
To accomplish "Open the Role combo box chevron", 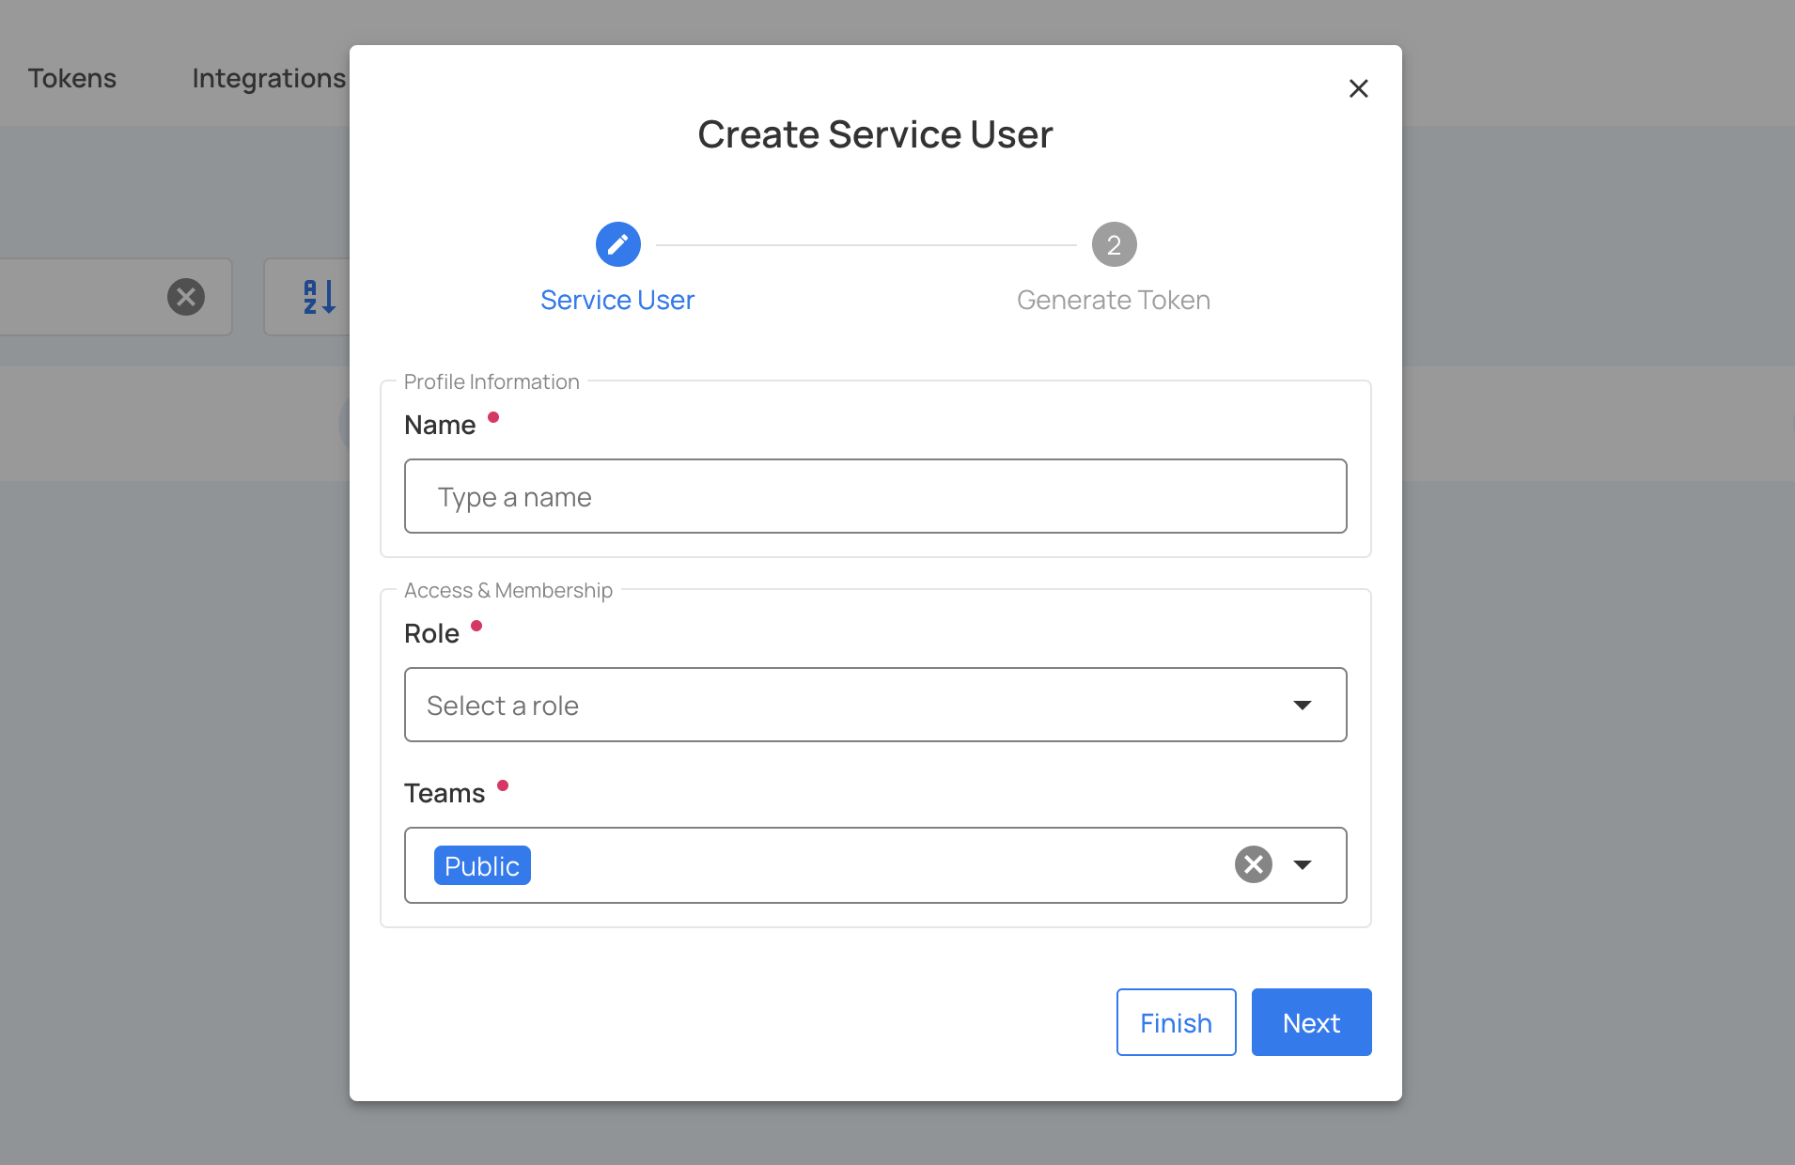I will [1304, 705].
